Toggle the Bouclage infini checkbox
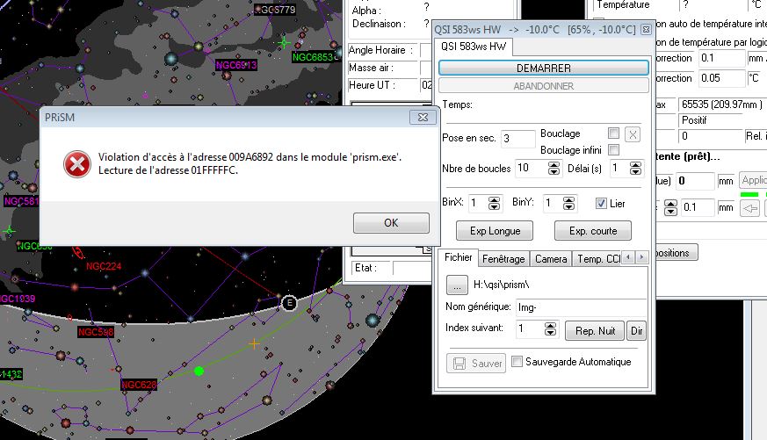The image size is (767, 440). 613,150
